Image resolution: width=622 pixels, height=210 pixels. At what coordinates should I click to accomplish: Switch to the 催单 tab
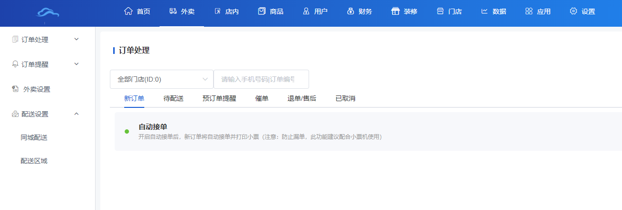(262, 98)
